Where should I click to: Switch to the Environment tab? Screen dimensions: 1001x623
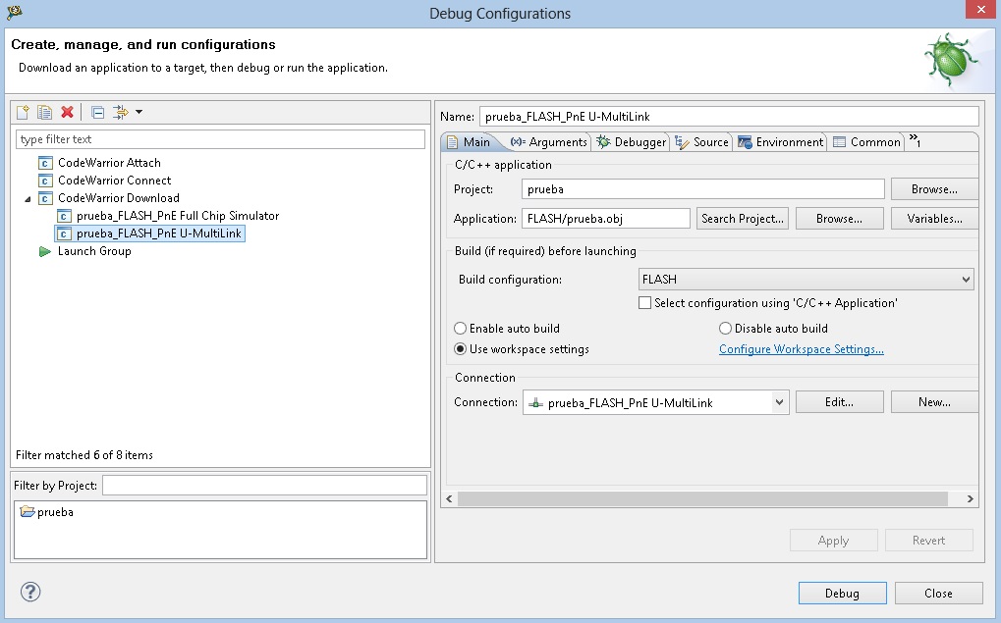(781, 142)
